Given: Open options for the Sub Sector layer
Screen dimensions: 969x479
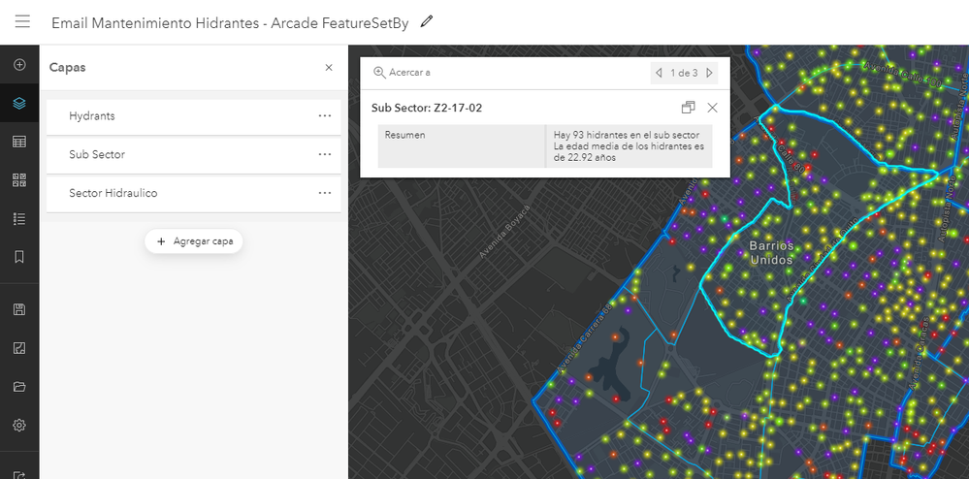Looking at the screenshot, I should (x=324, y=154).
